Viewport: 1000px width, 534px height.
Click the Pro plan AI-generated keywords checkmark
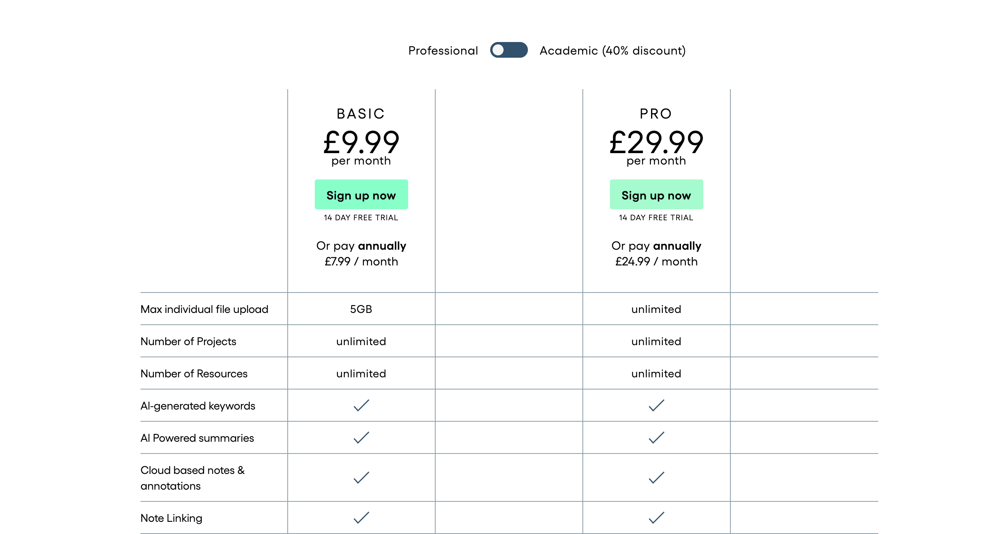(656, 406)
